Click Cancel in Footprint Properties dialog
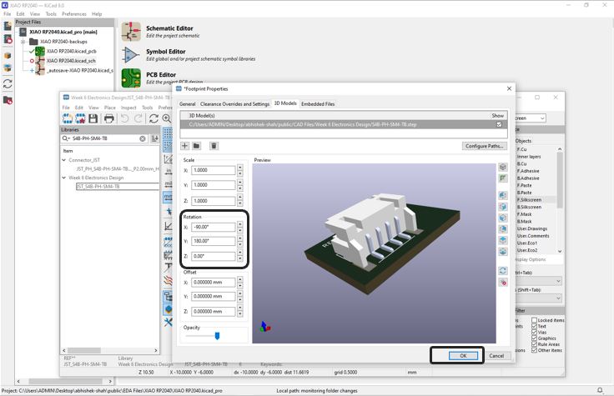Screen dimensions: 614x396 (496, 356)
